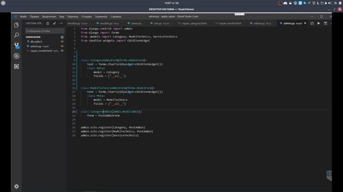Viewport: 343px width, 192px height.
Task: Open the desktop activities icon top-left
Action: (3, 3)
